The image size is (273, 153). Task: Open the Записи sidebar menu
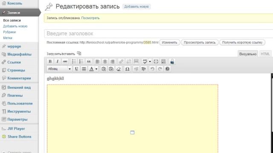19,12
